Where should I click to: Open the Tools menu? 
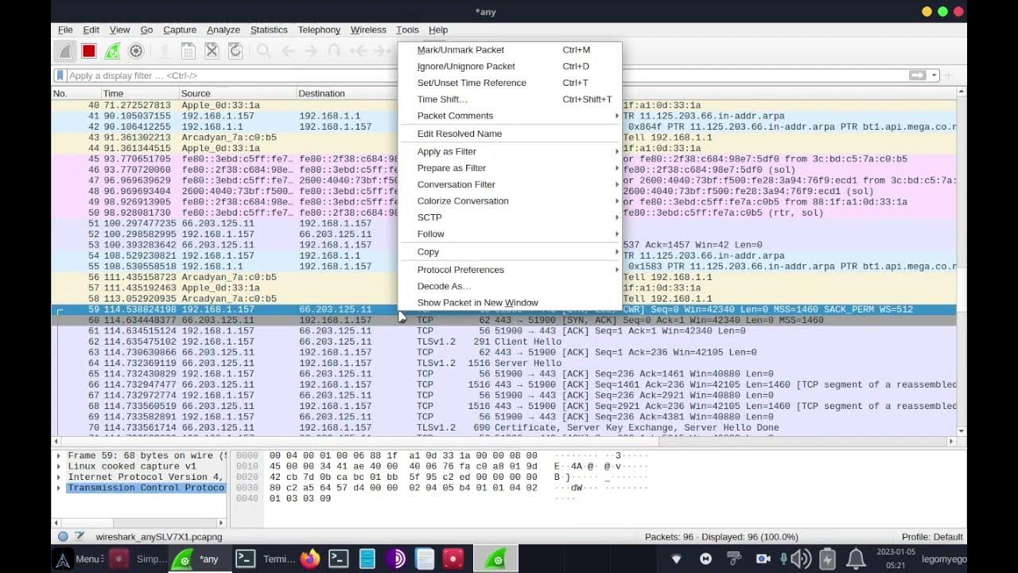tap(407, 29)
